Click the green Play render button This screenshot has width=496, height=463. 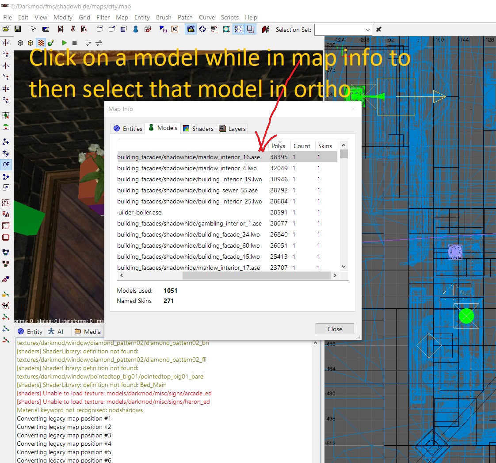[x=65, y=43]
